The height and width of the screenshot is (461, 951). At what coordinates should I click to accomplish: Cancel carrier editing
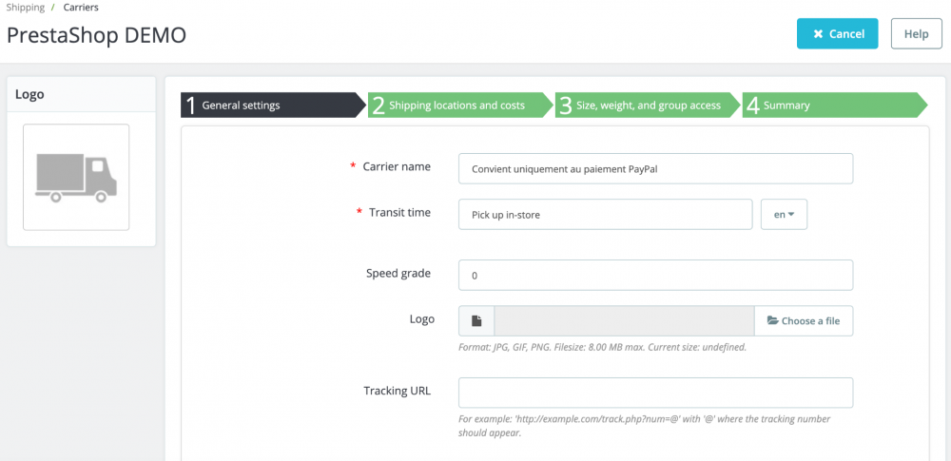click(838, 34)
